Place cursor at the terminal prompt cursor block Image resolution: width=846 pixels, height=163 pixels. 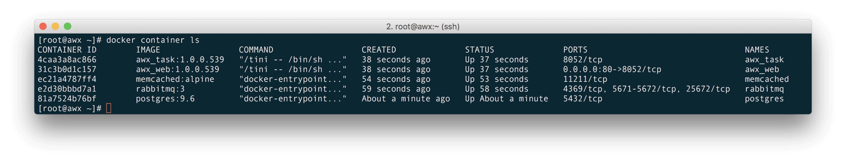coord(108,108)
